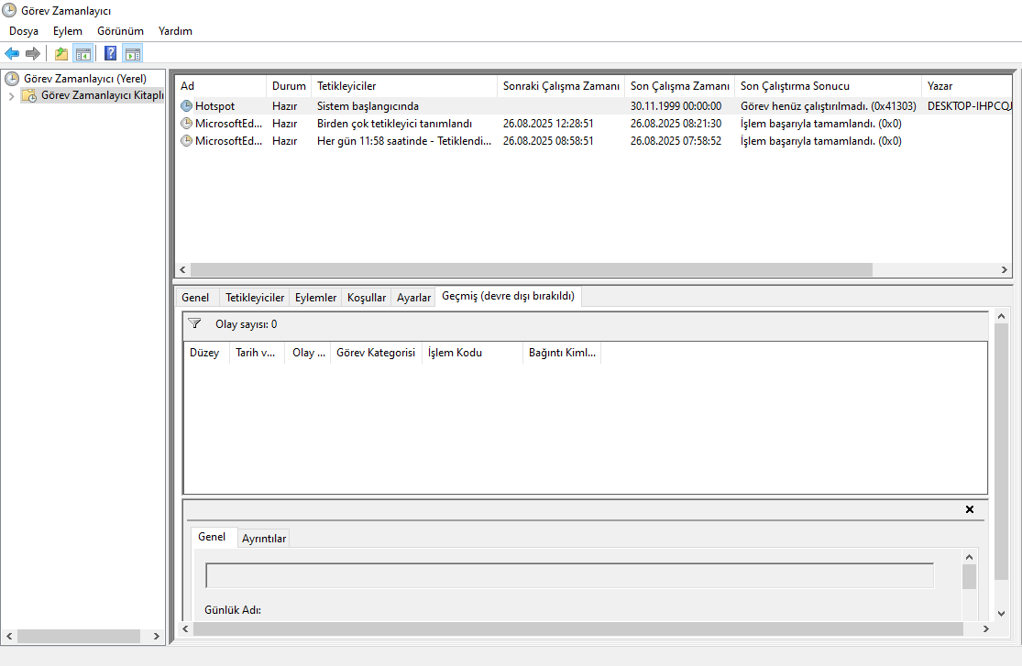Open the Yardım menu
This screenshot has height=666, width=1022.
coord(175,30)
